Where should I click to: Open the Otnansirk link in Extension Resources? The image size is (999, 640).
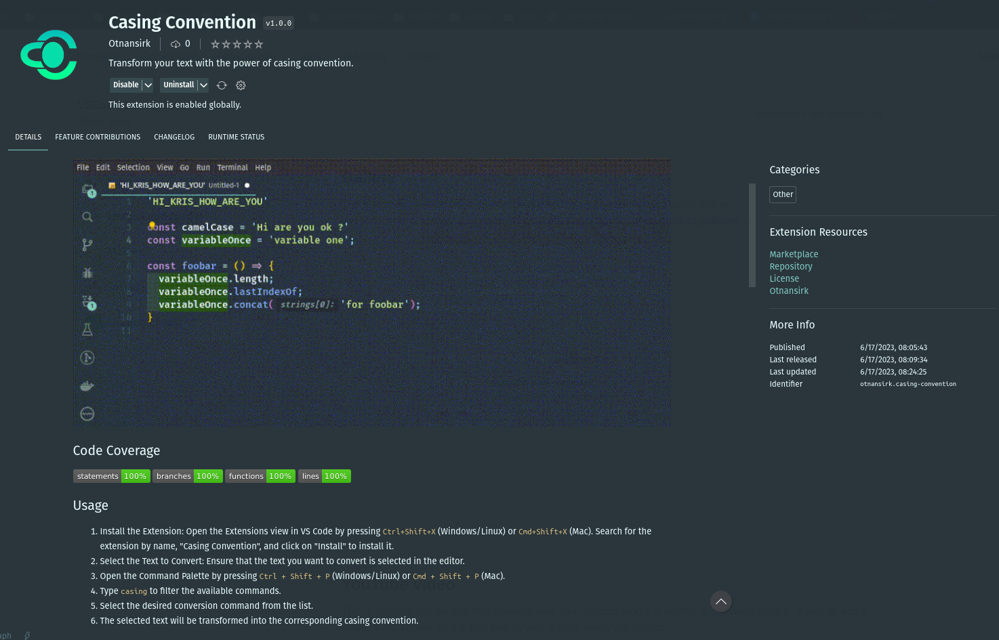click(789, 291)
